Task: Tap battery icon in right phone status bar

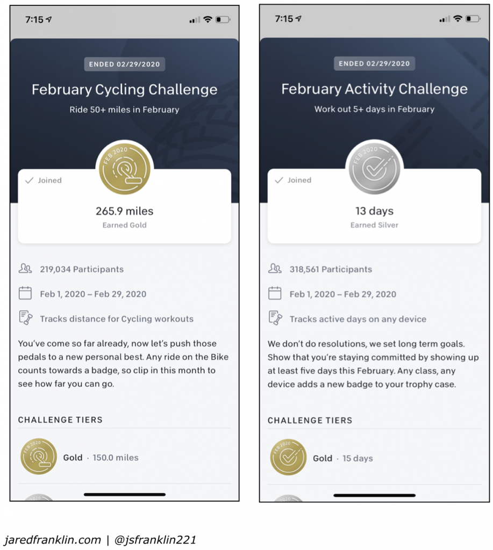Action: coord(473,19)
